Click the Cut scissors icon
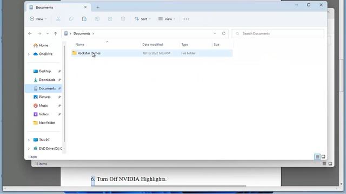This screenshot has width=346, height=194. click(58, 19)
